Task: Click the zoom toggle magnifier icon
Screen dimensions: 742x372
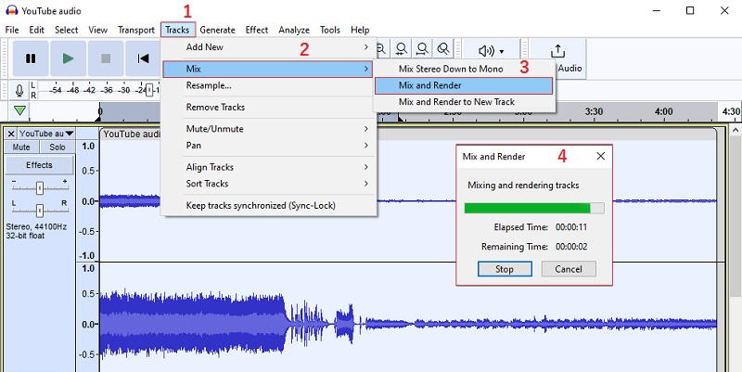Action: (443, 48)
